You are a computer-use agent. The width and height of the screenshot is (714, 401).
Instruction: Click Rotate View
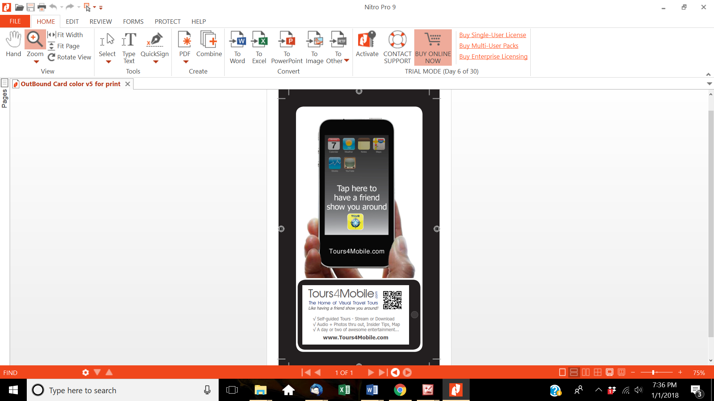tap(70, 57)
